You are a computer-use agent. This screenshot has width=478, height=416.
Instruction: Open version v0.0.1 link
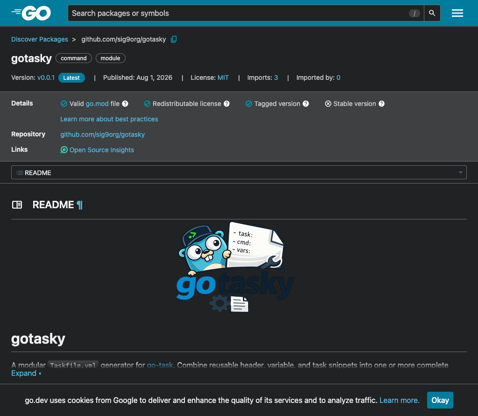pyautogui.click(x=46, y=78)
